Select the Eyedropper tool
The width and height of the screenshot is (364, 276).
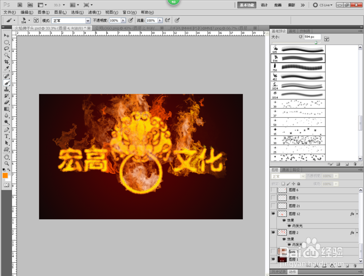(7, 68)
